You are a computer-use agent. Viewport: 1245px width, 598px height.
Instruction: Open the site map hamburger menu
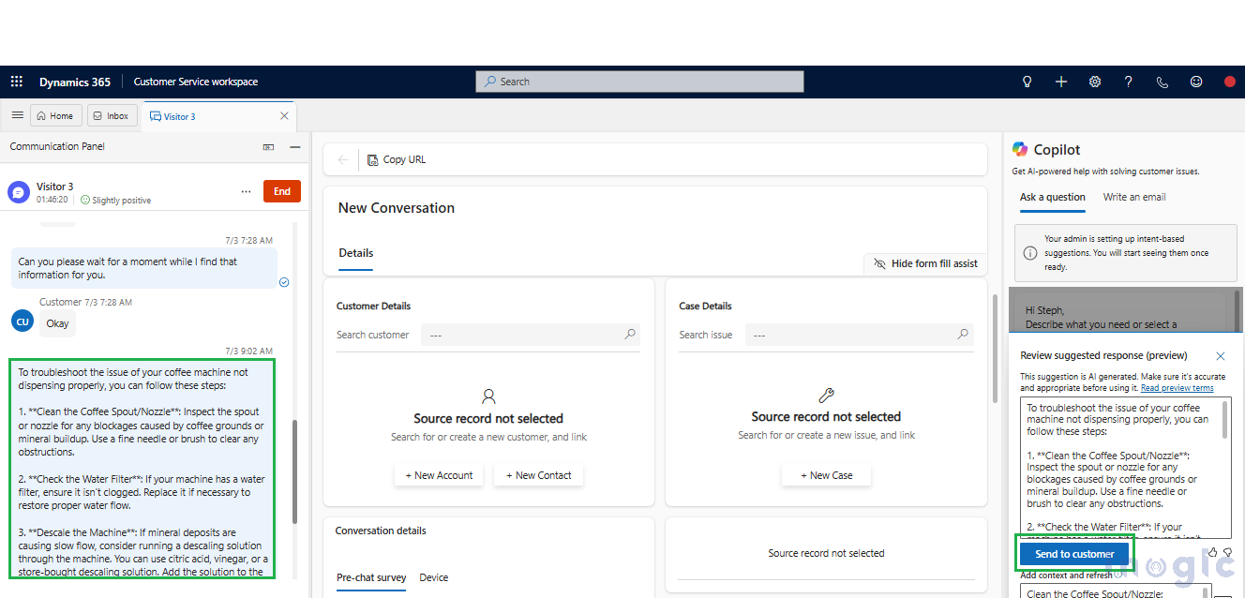tap(17, 115)
